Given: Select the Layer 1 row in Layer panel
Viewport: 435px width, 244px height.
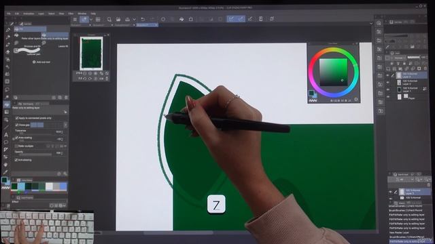Looking at the screenshot, I should click(412, 89).
